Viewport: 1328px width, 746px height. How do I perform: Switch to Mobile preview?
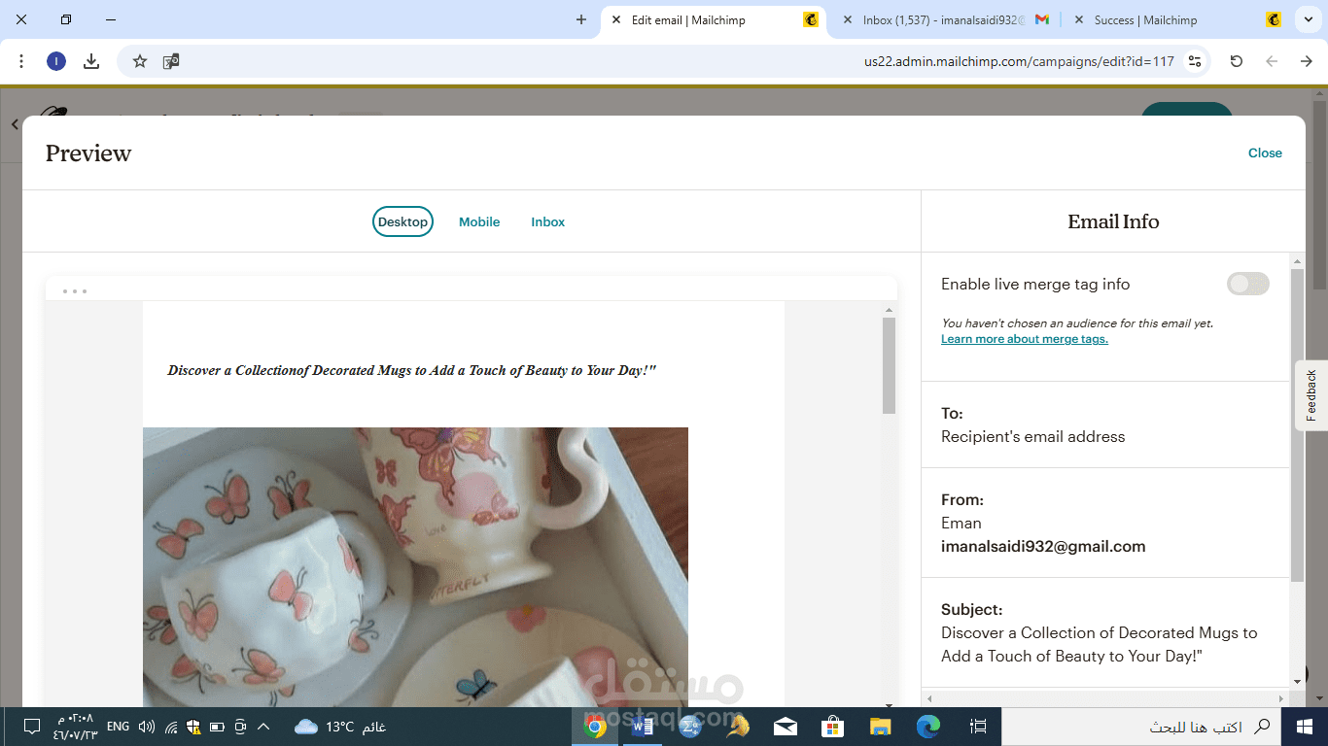[479, 221]
